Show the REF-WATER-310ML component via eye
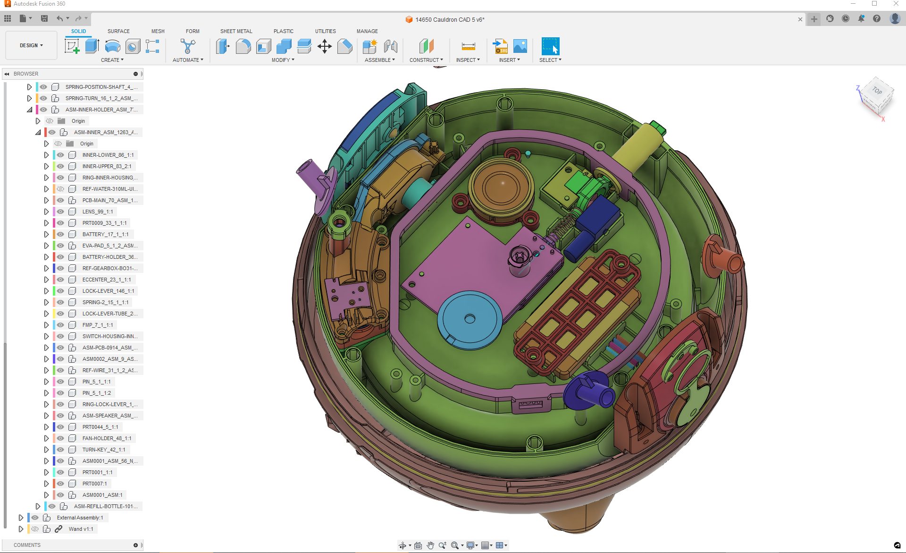 click(60, 189)
